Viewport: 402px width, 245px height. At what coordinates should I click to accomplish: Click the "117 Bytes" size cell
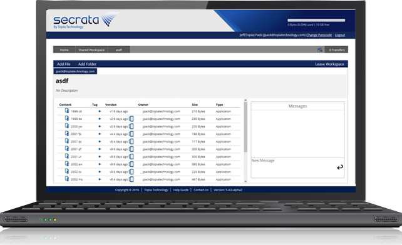198,142
